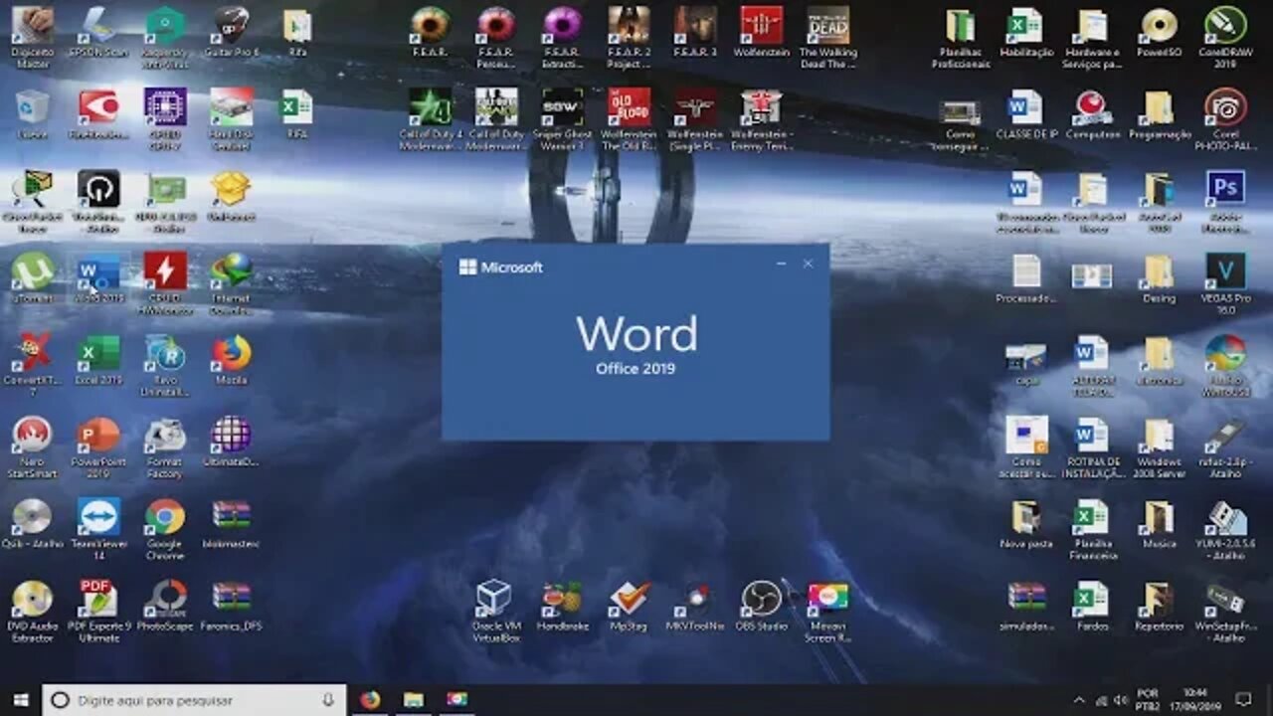Viewport: 1273px width, 716px height.
Task: Minimize the Word splash screen
Action: pyautogui.click(x=781, y=264)
